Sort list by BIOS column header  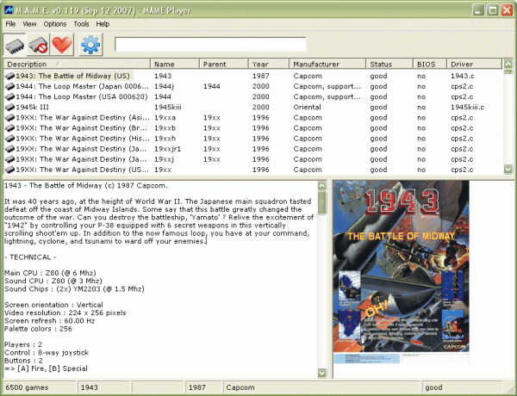(x=430, y=64)
